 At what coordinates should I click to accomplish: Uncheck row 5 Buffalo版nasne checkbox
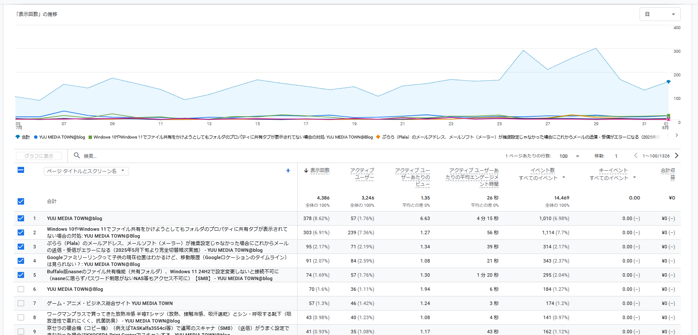coord(21,275)
